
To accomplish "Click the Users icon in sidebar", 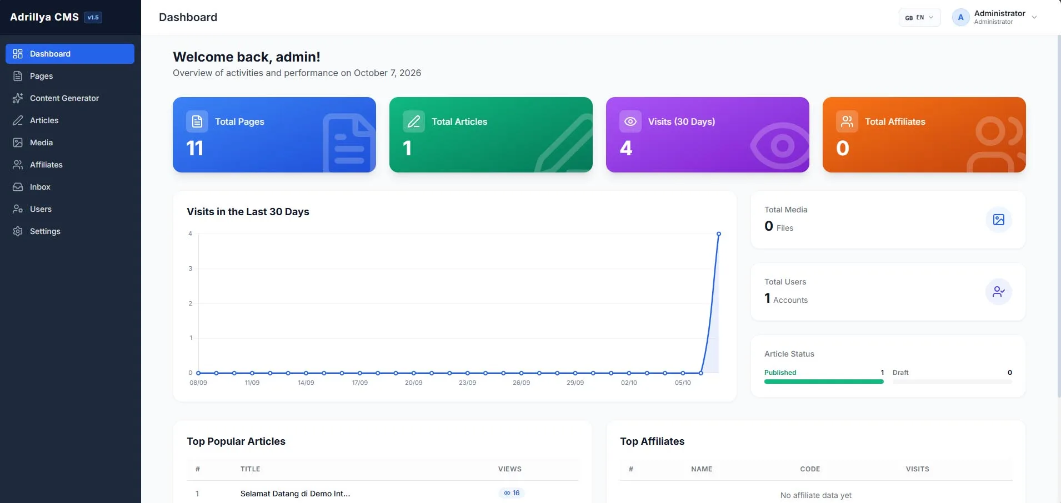I will click(x=18, y=209).
